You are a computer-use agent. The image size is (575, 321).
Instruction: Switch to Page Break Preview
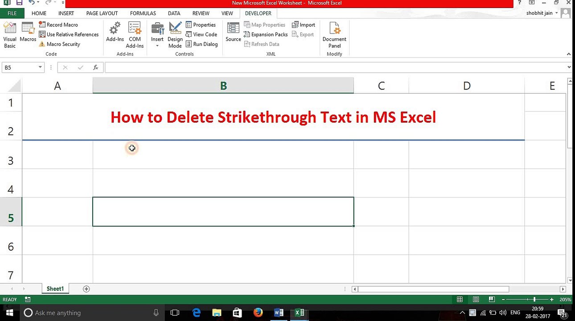[x=492, y=300]
